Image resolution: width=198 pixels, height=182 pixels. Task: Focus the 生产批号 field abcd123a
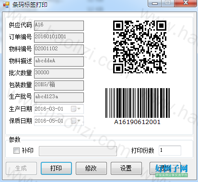(59, 97)
